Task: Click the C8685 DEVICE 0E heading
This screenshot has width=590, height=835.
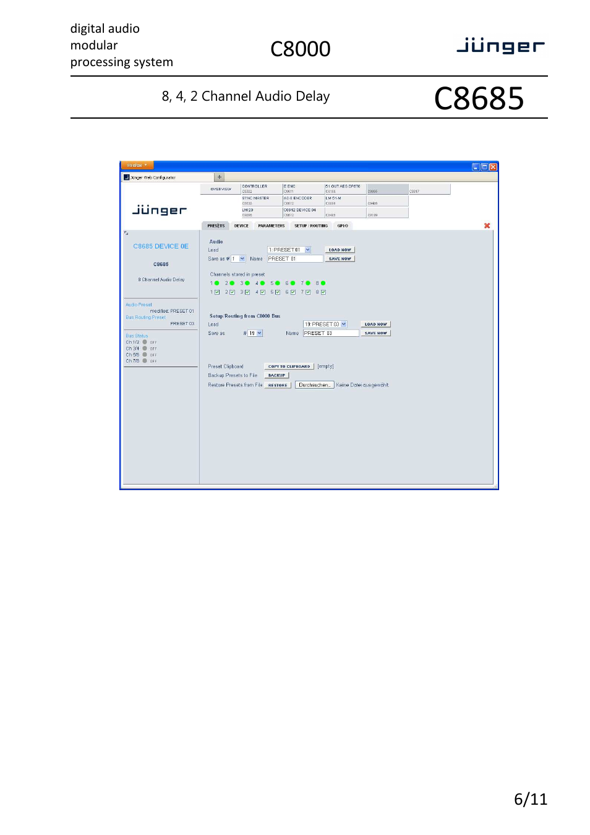Action: click(161, 246)
